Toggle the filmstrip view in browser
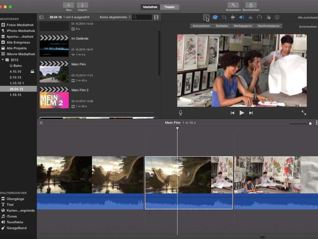 coord(156,17)
